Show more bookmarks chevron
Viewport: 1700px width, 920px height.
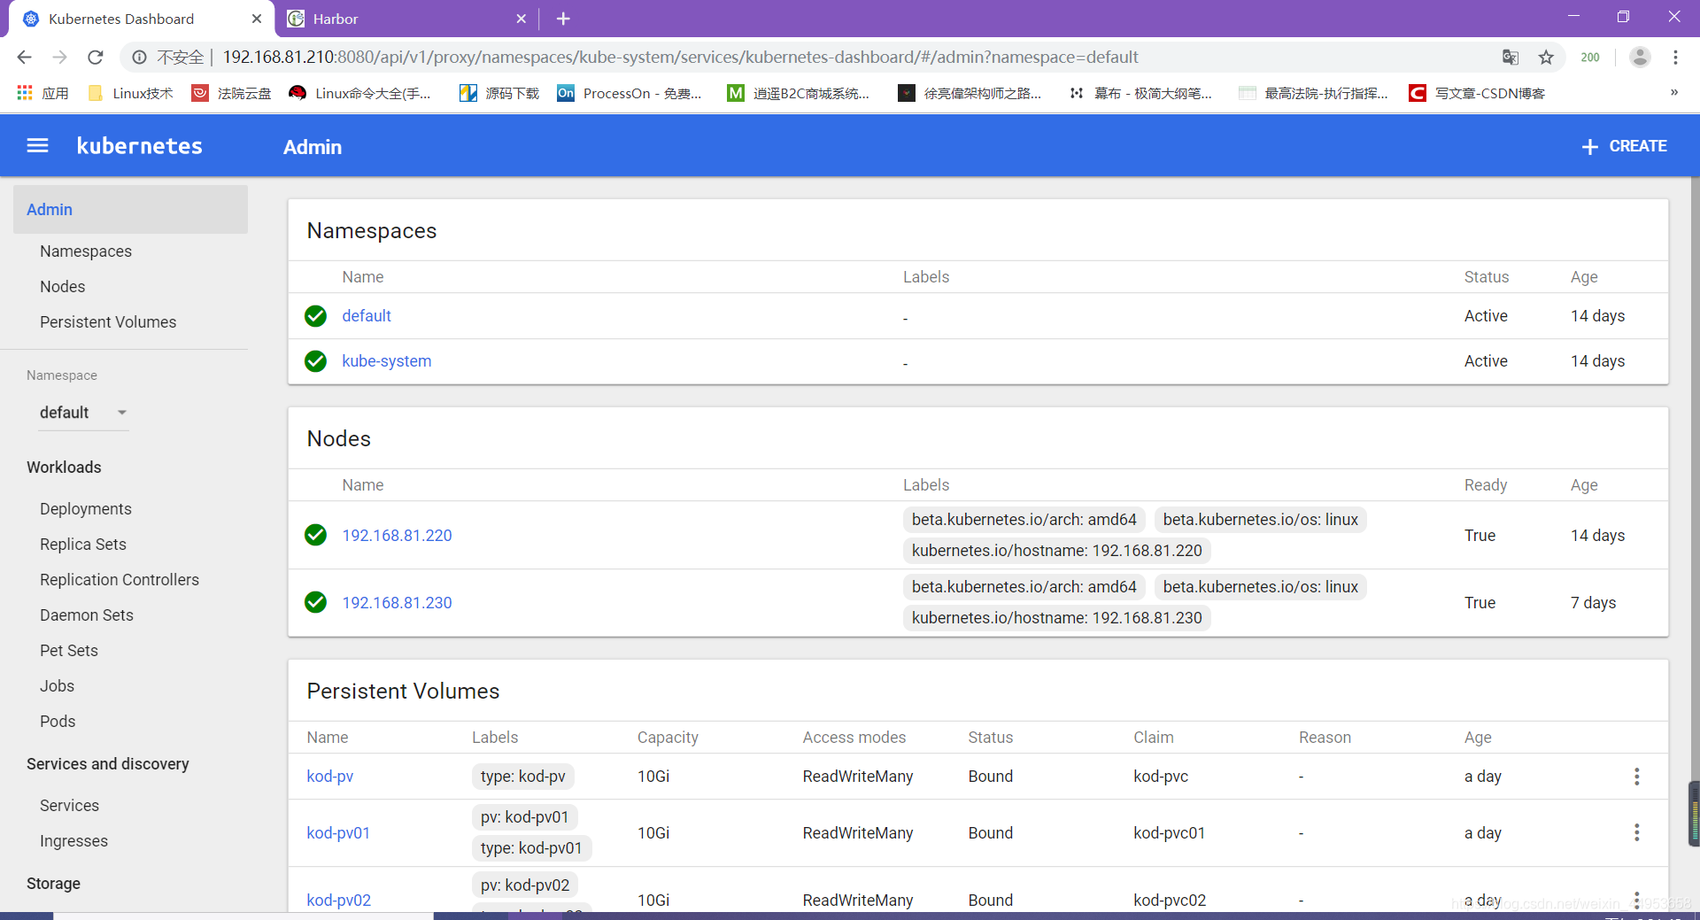1674,92
